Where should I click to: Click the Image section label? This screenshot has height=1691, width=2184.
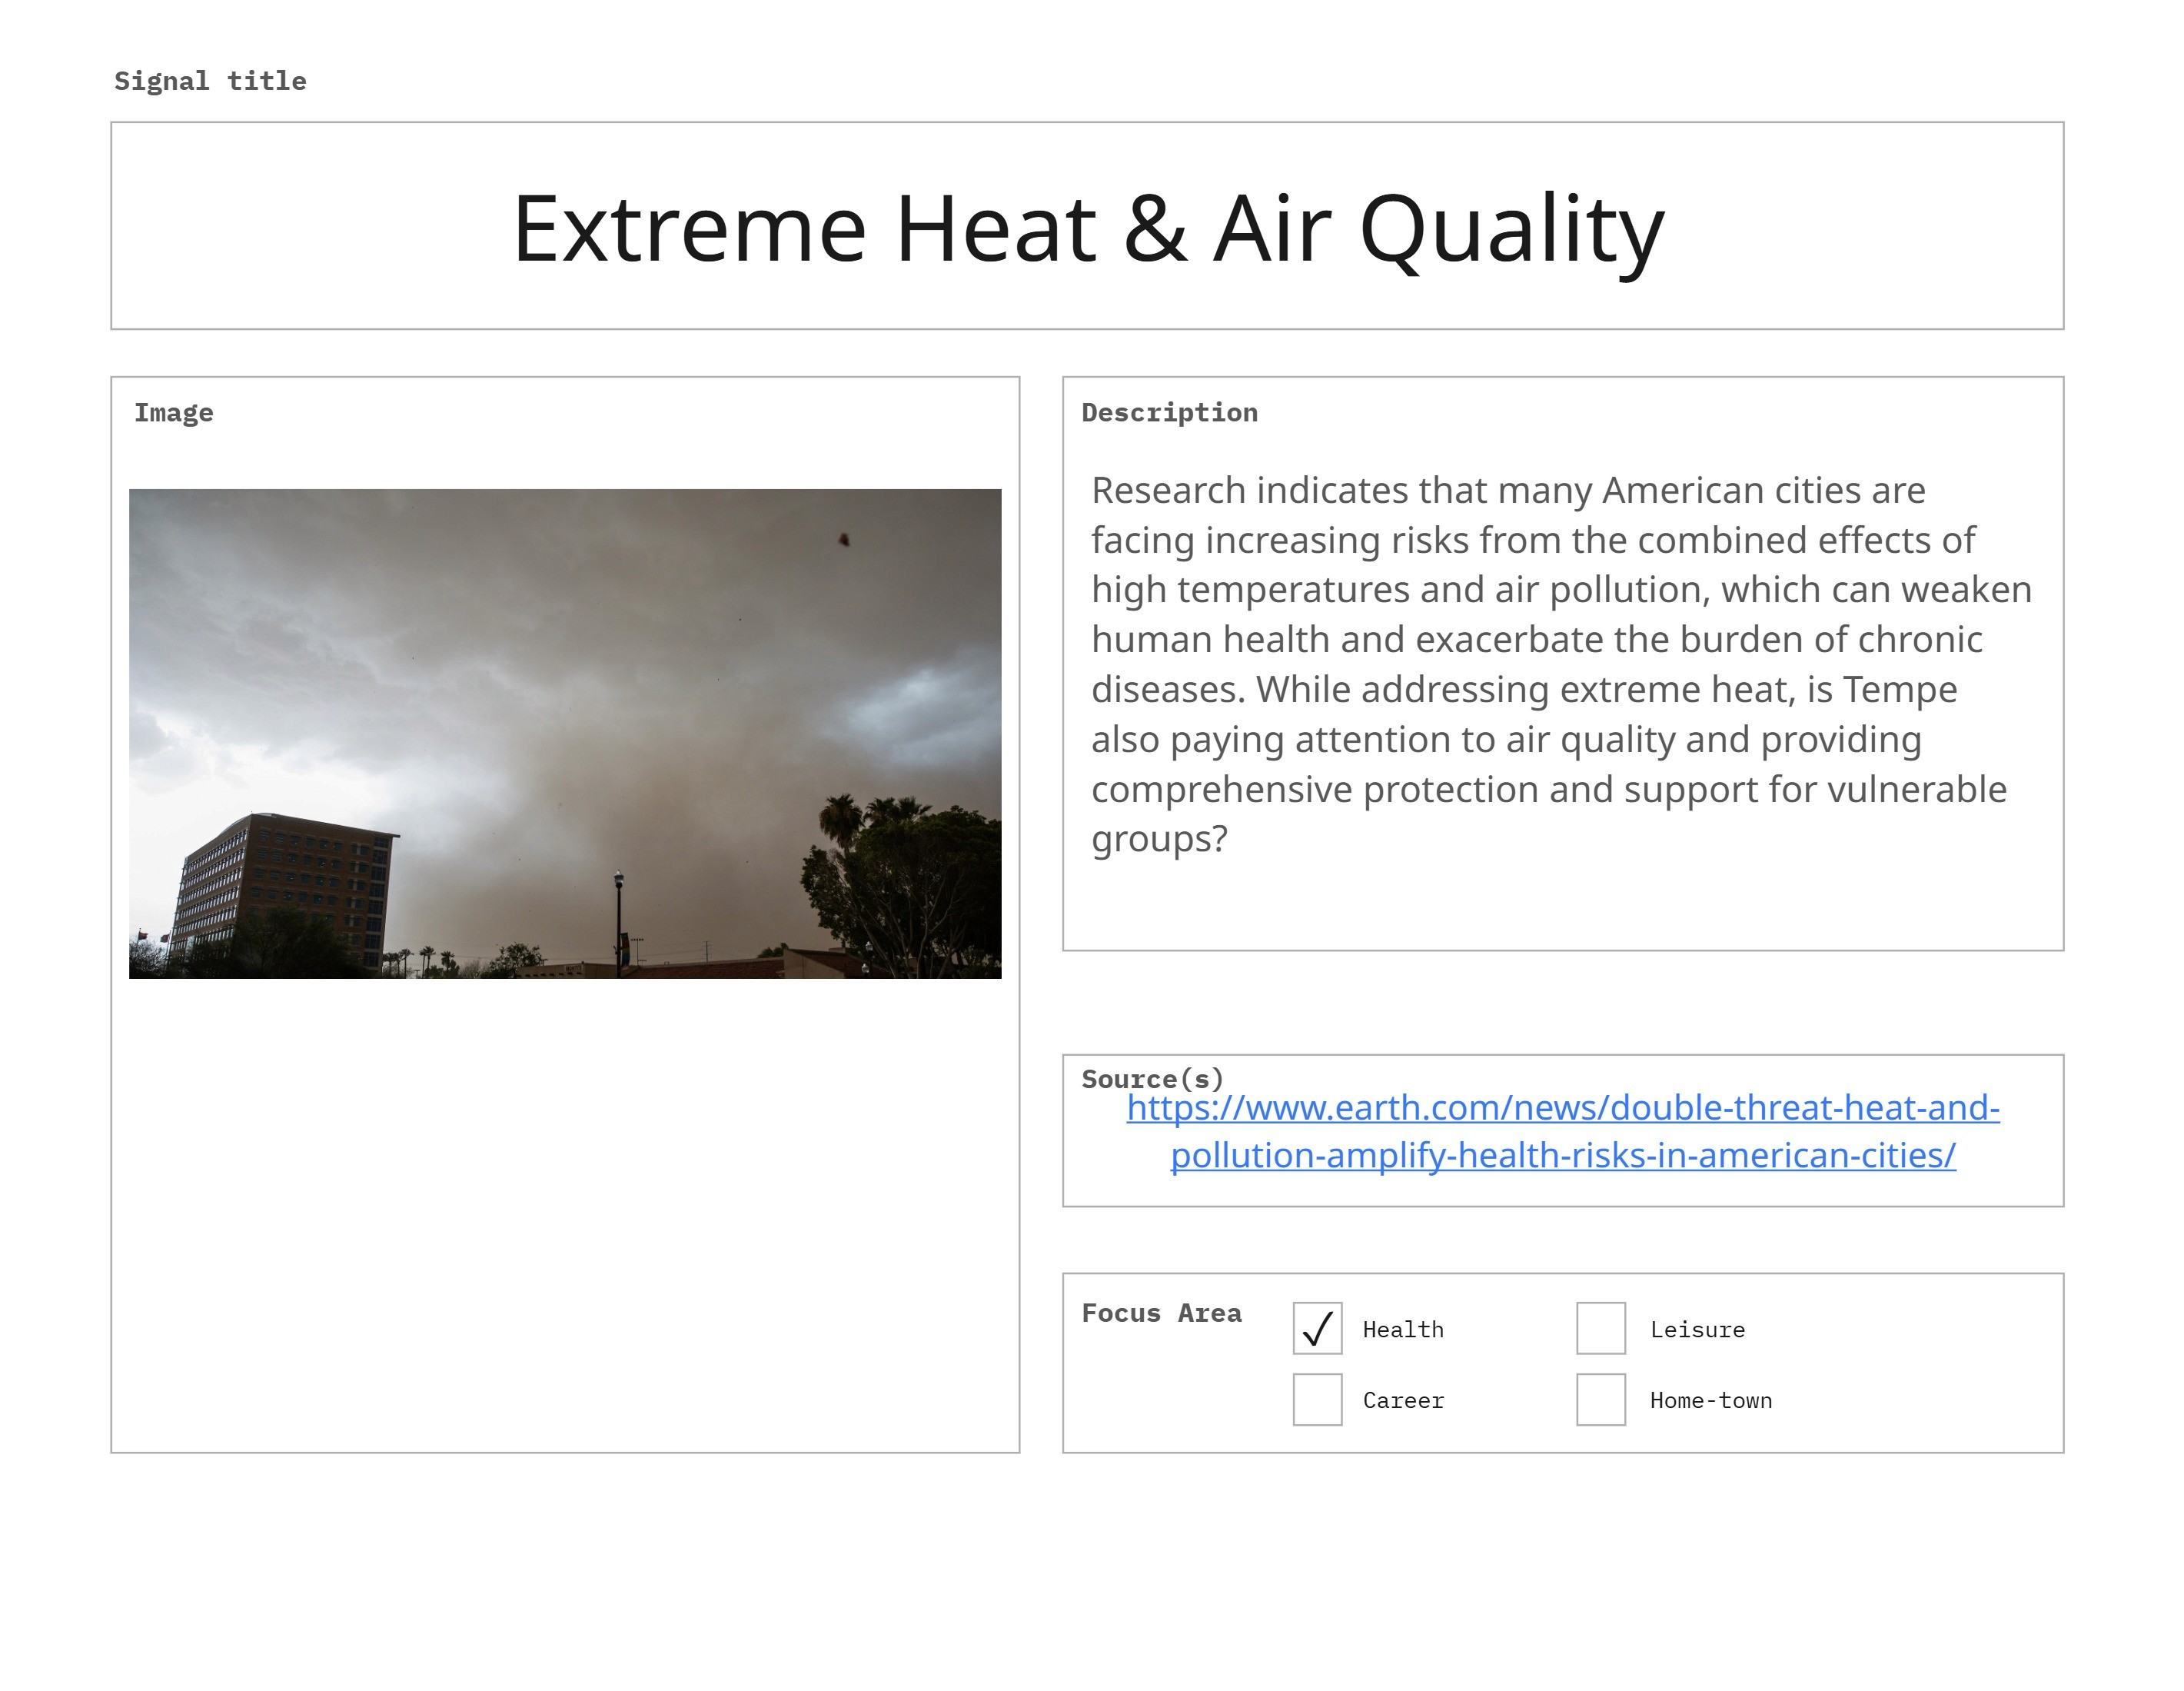(x=174, y=413)
